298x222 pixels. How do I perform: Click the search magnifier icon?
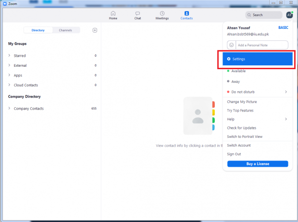click(x=249, y=15)
